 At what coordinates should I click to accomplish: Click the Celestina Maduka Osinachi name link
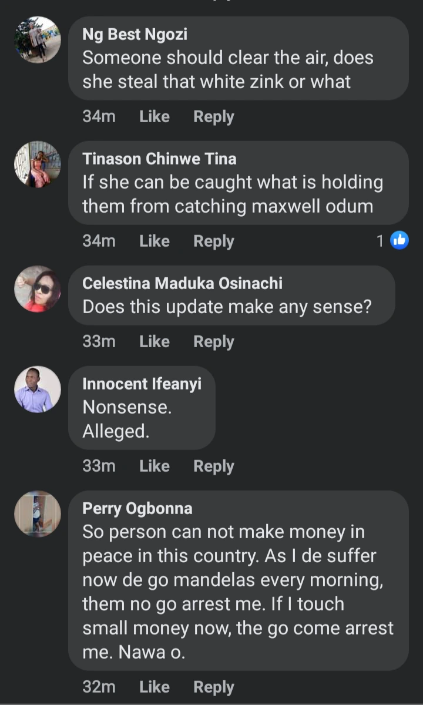[182, 283]
